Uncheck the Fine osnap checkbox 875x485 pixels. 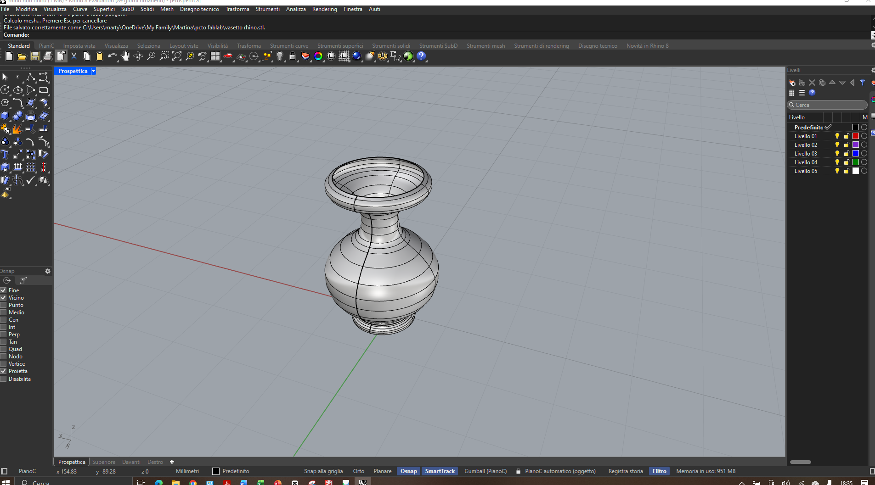(4, 290)
